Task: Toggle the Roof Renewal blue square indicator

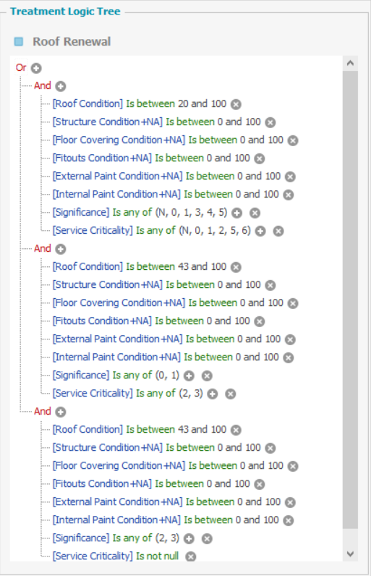Action: [x=19, y=41]
